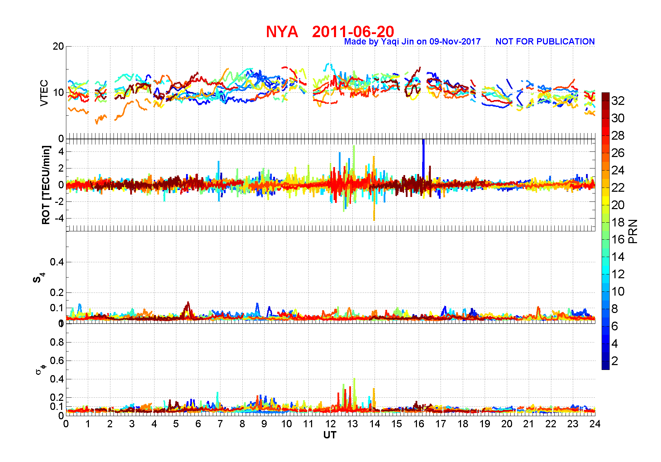
Task: Click the sigma phi axis tick label 0.6
Action: click(x=57, y=361)
